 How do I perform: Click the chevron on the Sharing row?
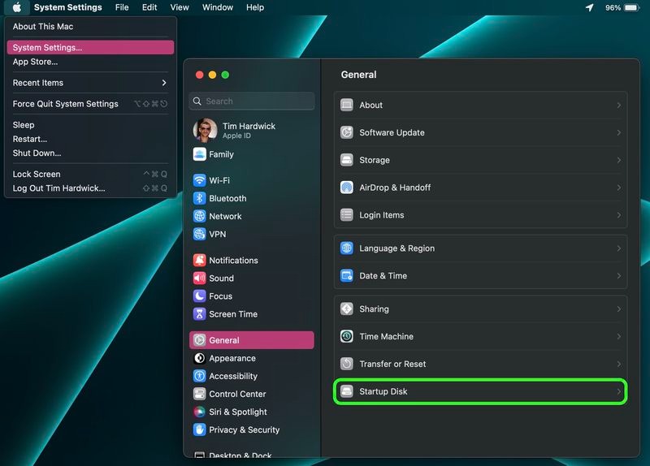click(618, 309)
